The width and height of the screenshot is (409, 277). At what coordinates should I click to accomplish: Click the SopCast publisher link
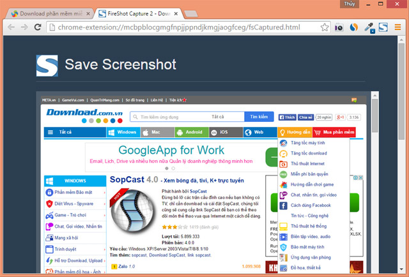198,191
